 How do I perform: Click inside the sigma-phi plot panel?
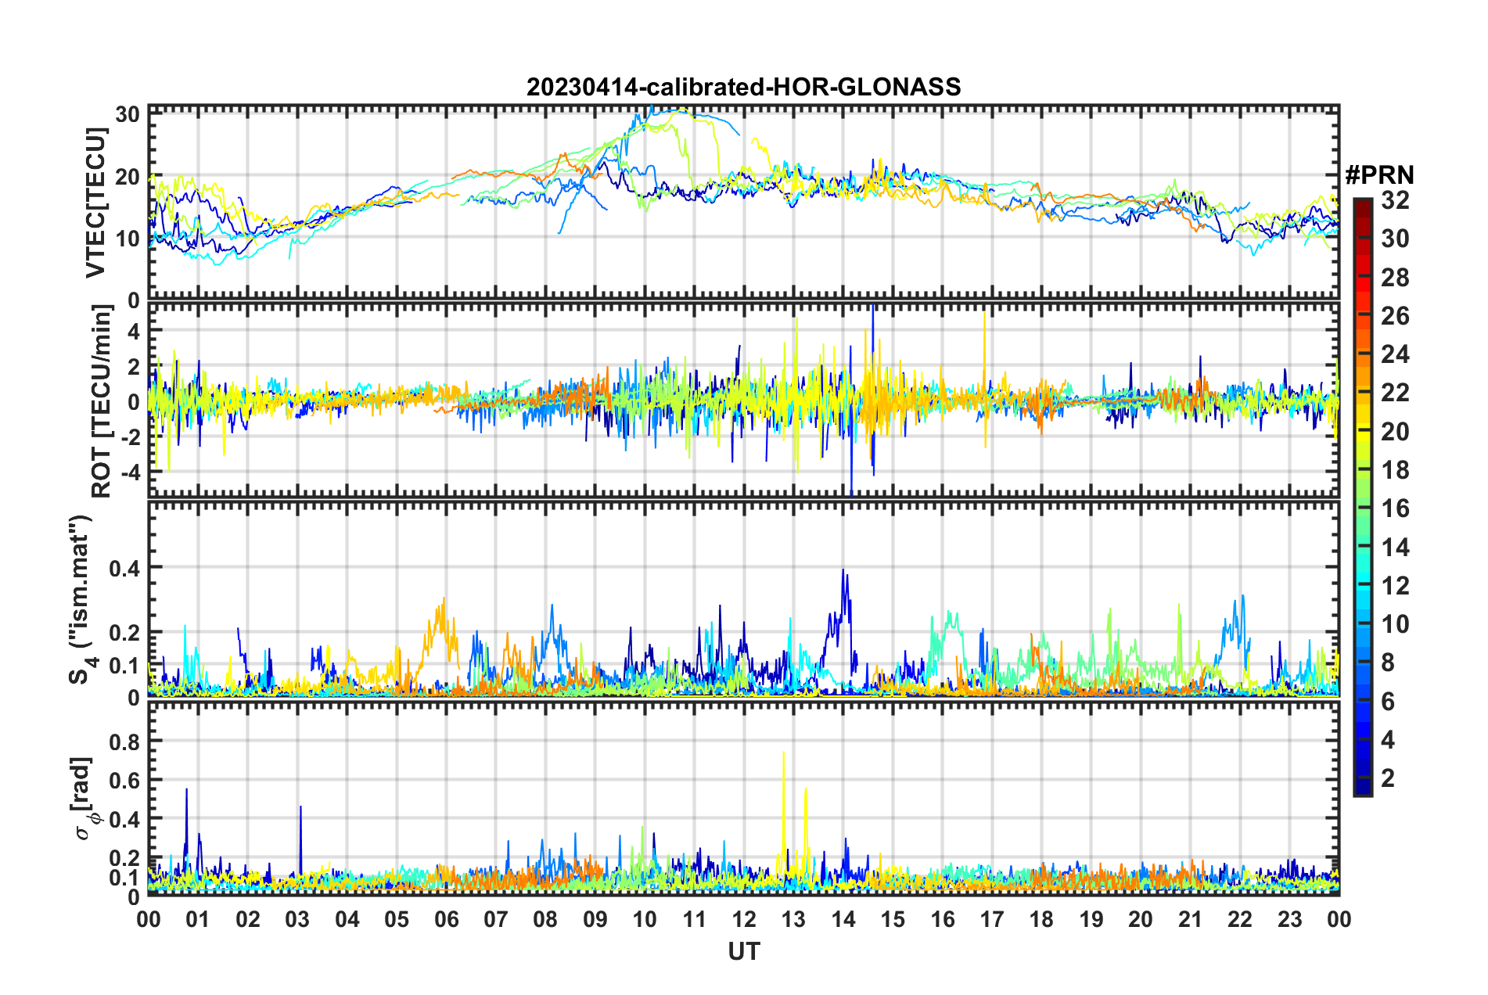pos(743,799)
